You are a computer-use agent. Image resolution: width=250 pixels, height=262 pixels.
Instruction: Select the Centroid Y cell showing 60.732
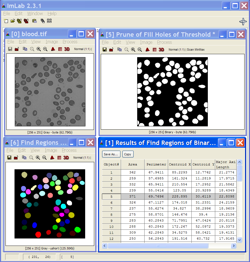(x=203, y=238)
